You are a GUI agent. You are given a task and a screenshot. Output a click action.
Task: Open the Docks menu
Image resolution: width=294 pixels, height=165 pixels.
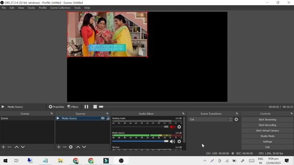click(31, 8)
